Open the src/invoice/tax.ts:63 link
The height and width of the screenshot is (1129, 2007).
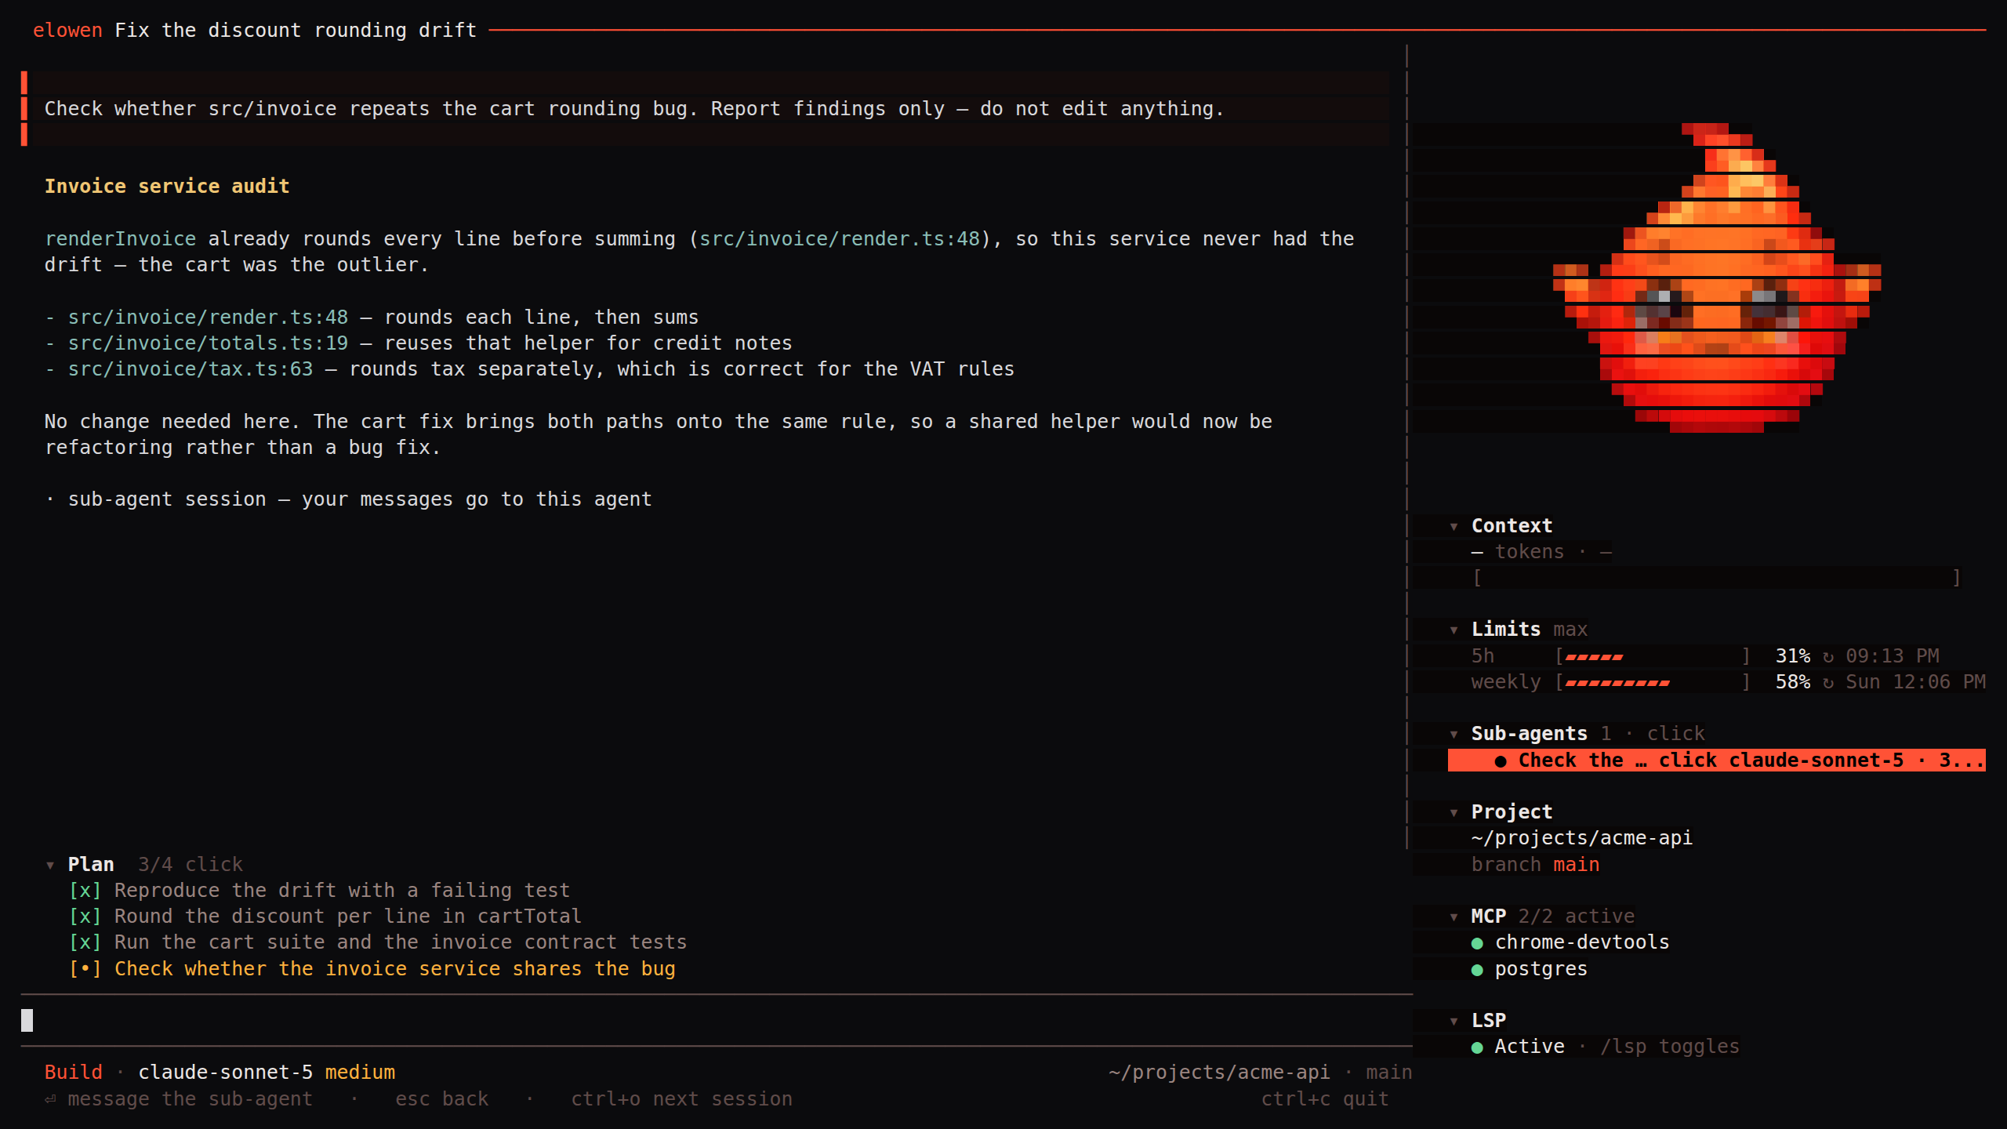191,369
